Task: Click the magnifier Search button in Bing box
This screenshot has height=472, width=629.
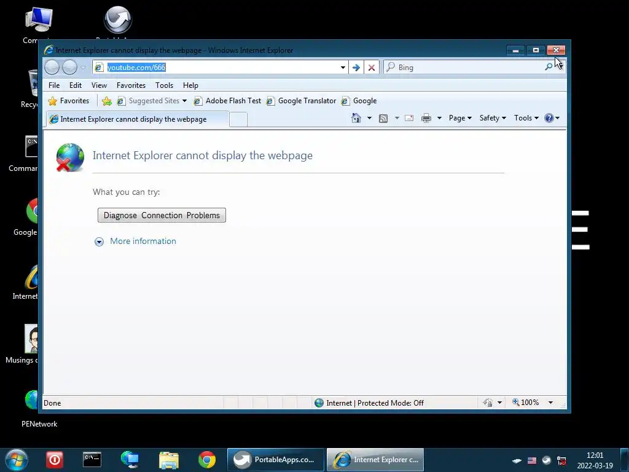Action: coord(549,67)
